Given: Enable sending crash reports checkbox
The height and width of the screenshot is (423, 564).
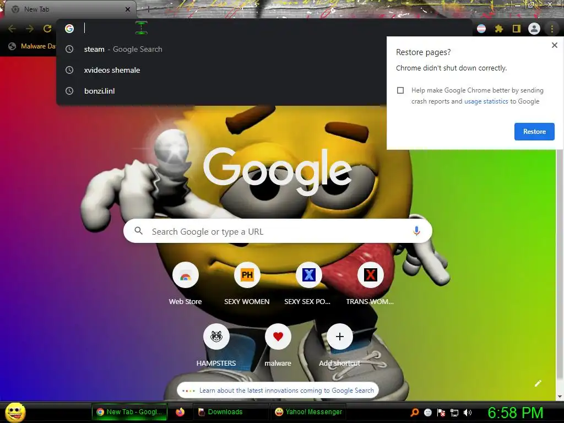Looking at the screenshot, I should coord(400,90).
